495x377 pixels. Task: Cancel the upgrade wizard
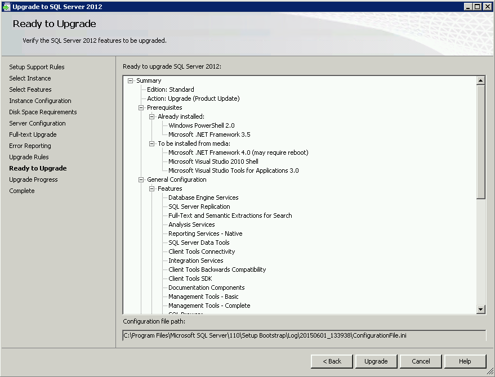click(421, 361)
